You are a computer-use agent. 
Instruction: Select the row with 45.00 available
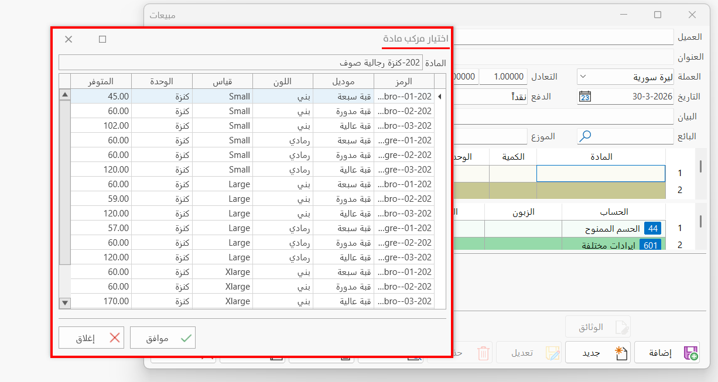[252, 97]
